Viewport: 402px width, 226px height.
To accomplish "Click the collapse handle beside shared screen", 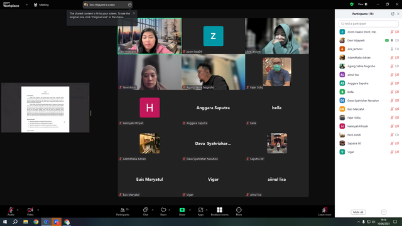I will 90,113.
